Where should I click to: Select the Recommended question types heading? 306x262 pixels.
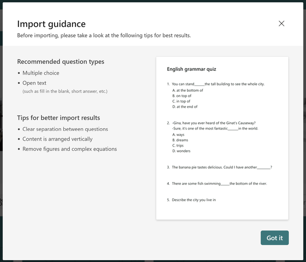tap(61, 62)
